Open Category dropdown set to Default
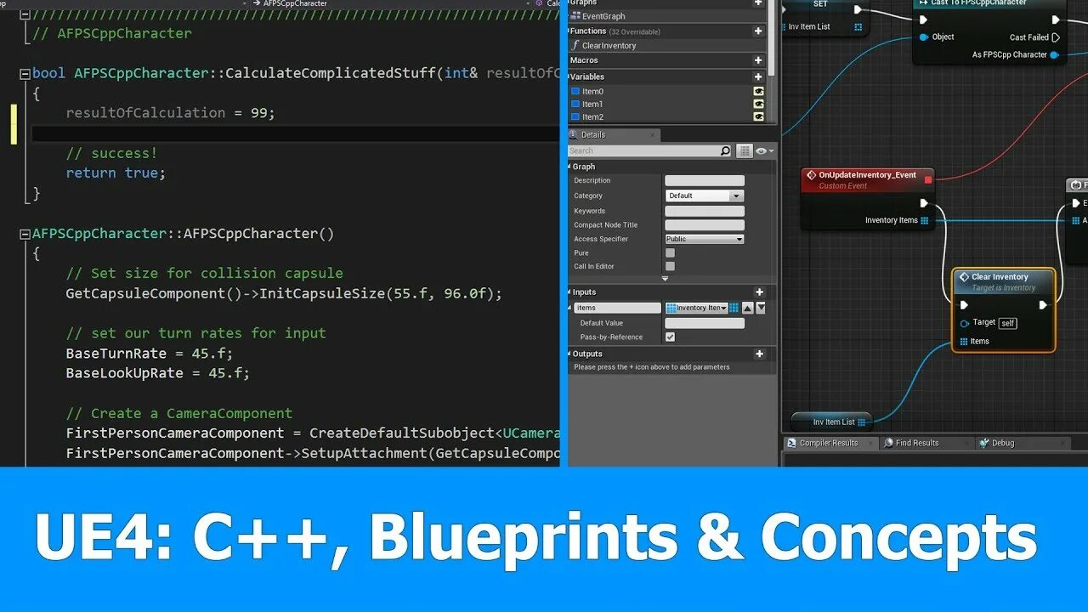 pyautogui.click(x=705, y=195)
